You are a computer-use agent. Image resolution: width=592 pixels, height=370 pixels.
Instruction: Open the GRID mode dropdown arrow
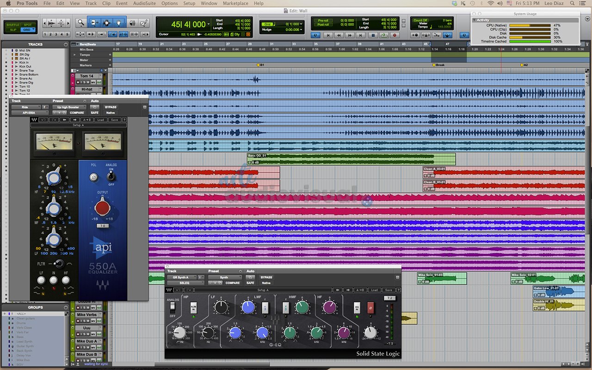33,29
